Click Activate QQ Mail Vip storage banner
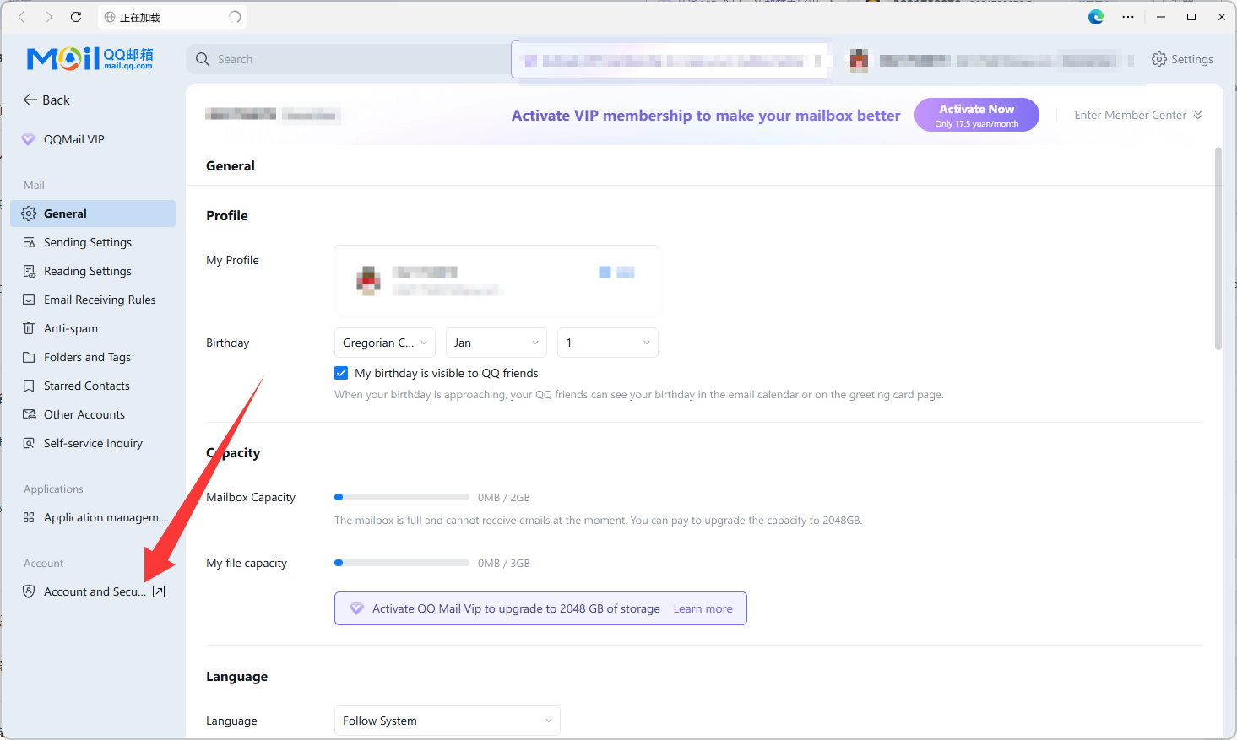The image size is (1237, 740). coord(540,608)
